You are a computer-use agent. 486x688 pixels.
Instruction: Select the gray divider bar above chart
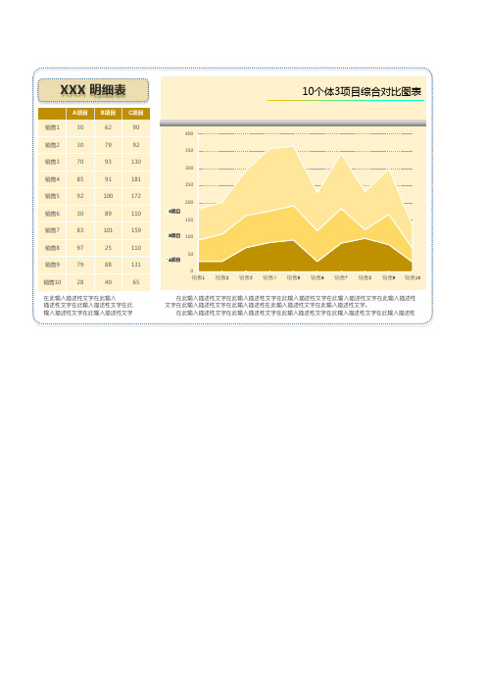coord(293,123)
